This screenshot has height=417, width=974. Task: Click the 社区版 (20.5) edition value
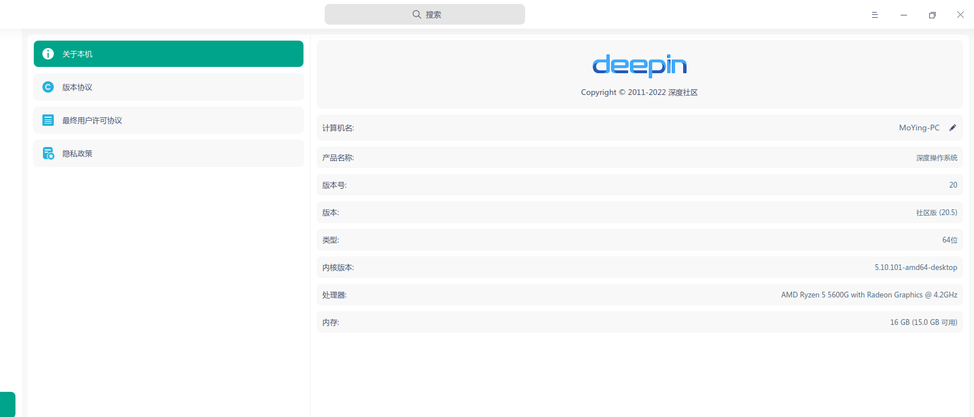click(x=937, y=213)
